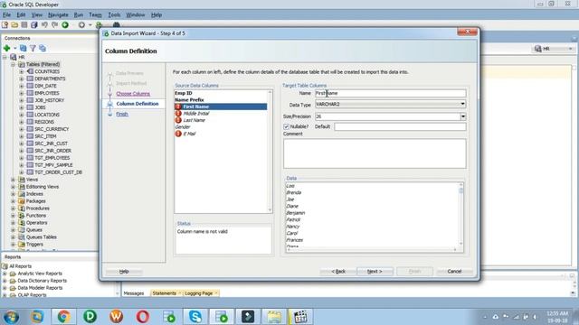The image size is (579, 325).
Task: Click the Skype icon in taskbar
Action: coord(195,317)
